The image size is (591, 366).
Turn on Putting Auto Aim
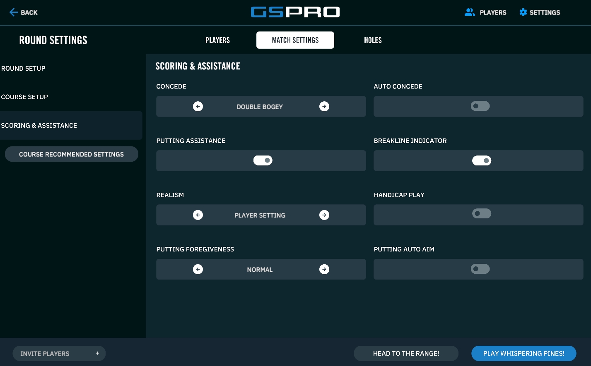pyautogui.click(x=480, y=269)
